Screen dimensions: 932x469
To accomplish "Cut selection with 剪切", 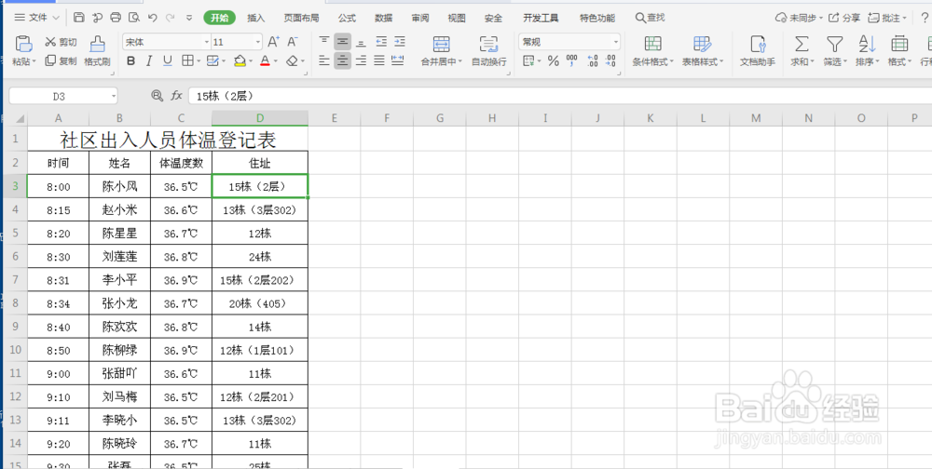I will click(62, 42).
